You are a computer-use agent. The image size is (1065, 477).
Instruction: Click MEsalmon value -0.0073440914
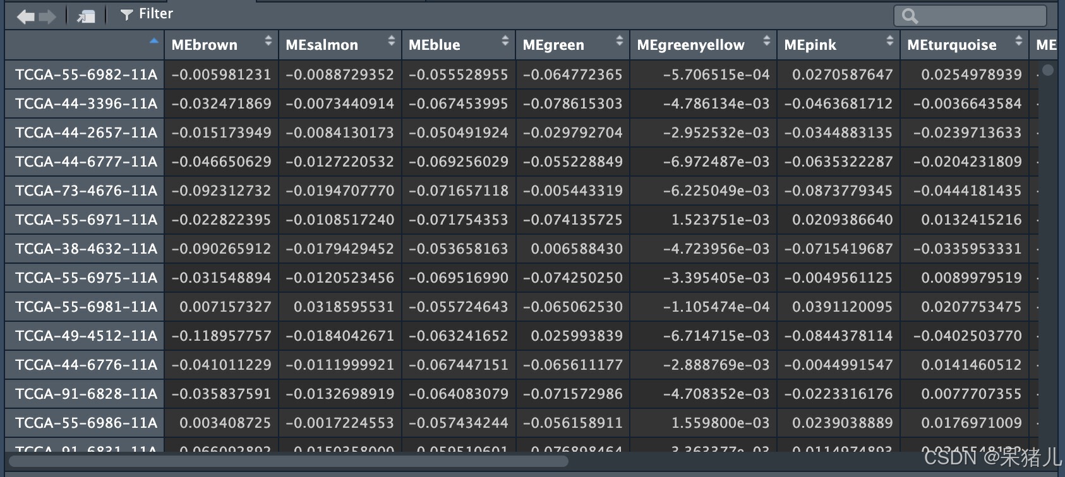pos(340,103)
